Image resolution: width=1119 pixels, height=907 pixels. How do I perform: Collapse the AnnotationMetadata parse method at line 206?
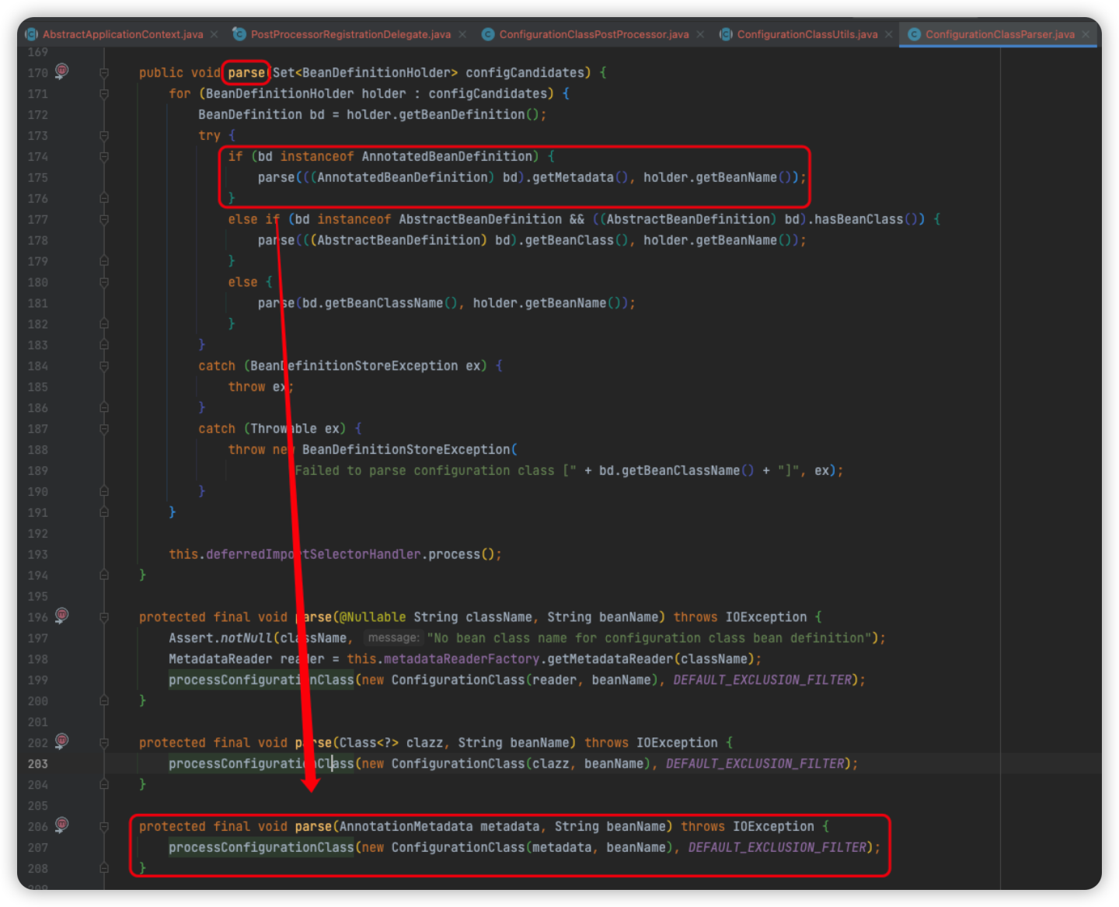(x=104, y=827)
